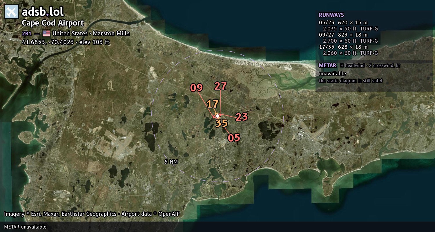435x232 pixels.
Task: Select the runway 17 label
Action: [213, 104]
